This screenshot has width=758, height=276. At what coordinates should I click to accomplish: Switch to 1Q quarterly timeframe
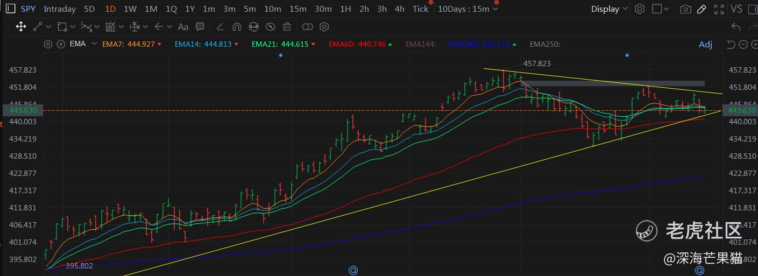click(171, 9)
